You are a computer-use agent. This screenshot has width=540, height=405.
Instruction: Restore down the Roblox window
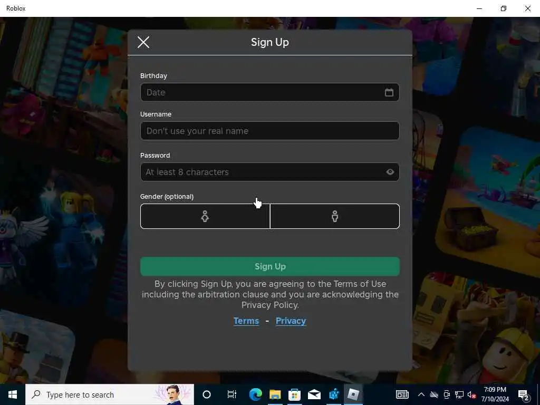[504, 8]
